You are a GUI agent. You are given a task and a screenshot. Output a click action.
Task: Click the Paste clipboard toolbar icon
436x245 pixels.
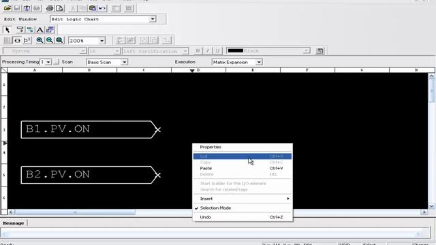(93, 8)
